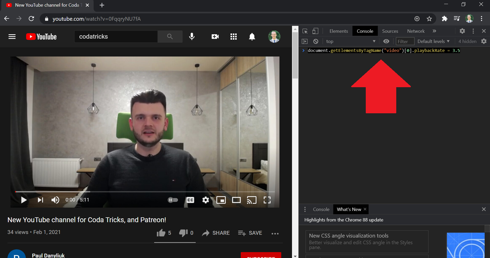490x258 pixels.
Task: Open the video player settings gear
Action: pos(206,200)
